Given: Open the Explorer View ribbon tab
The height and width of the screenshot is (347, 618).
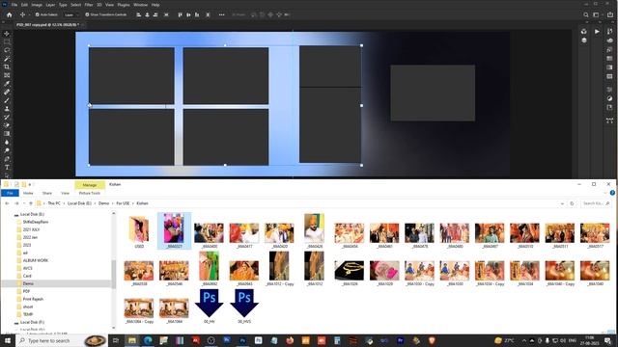Looking at the screenshot, I should (65, 193).
